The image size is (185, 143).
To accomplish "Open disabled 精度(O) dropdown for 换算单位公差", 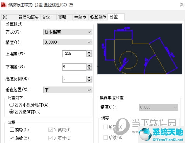I will (159, 107).
